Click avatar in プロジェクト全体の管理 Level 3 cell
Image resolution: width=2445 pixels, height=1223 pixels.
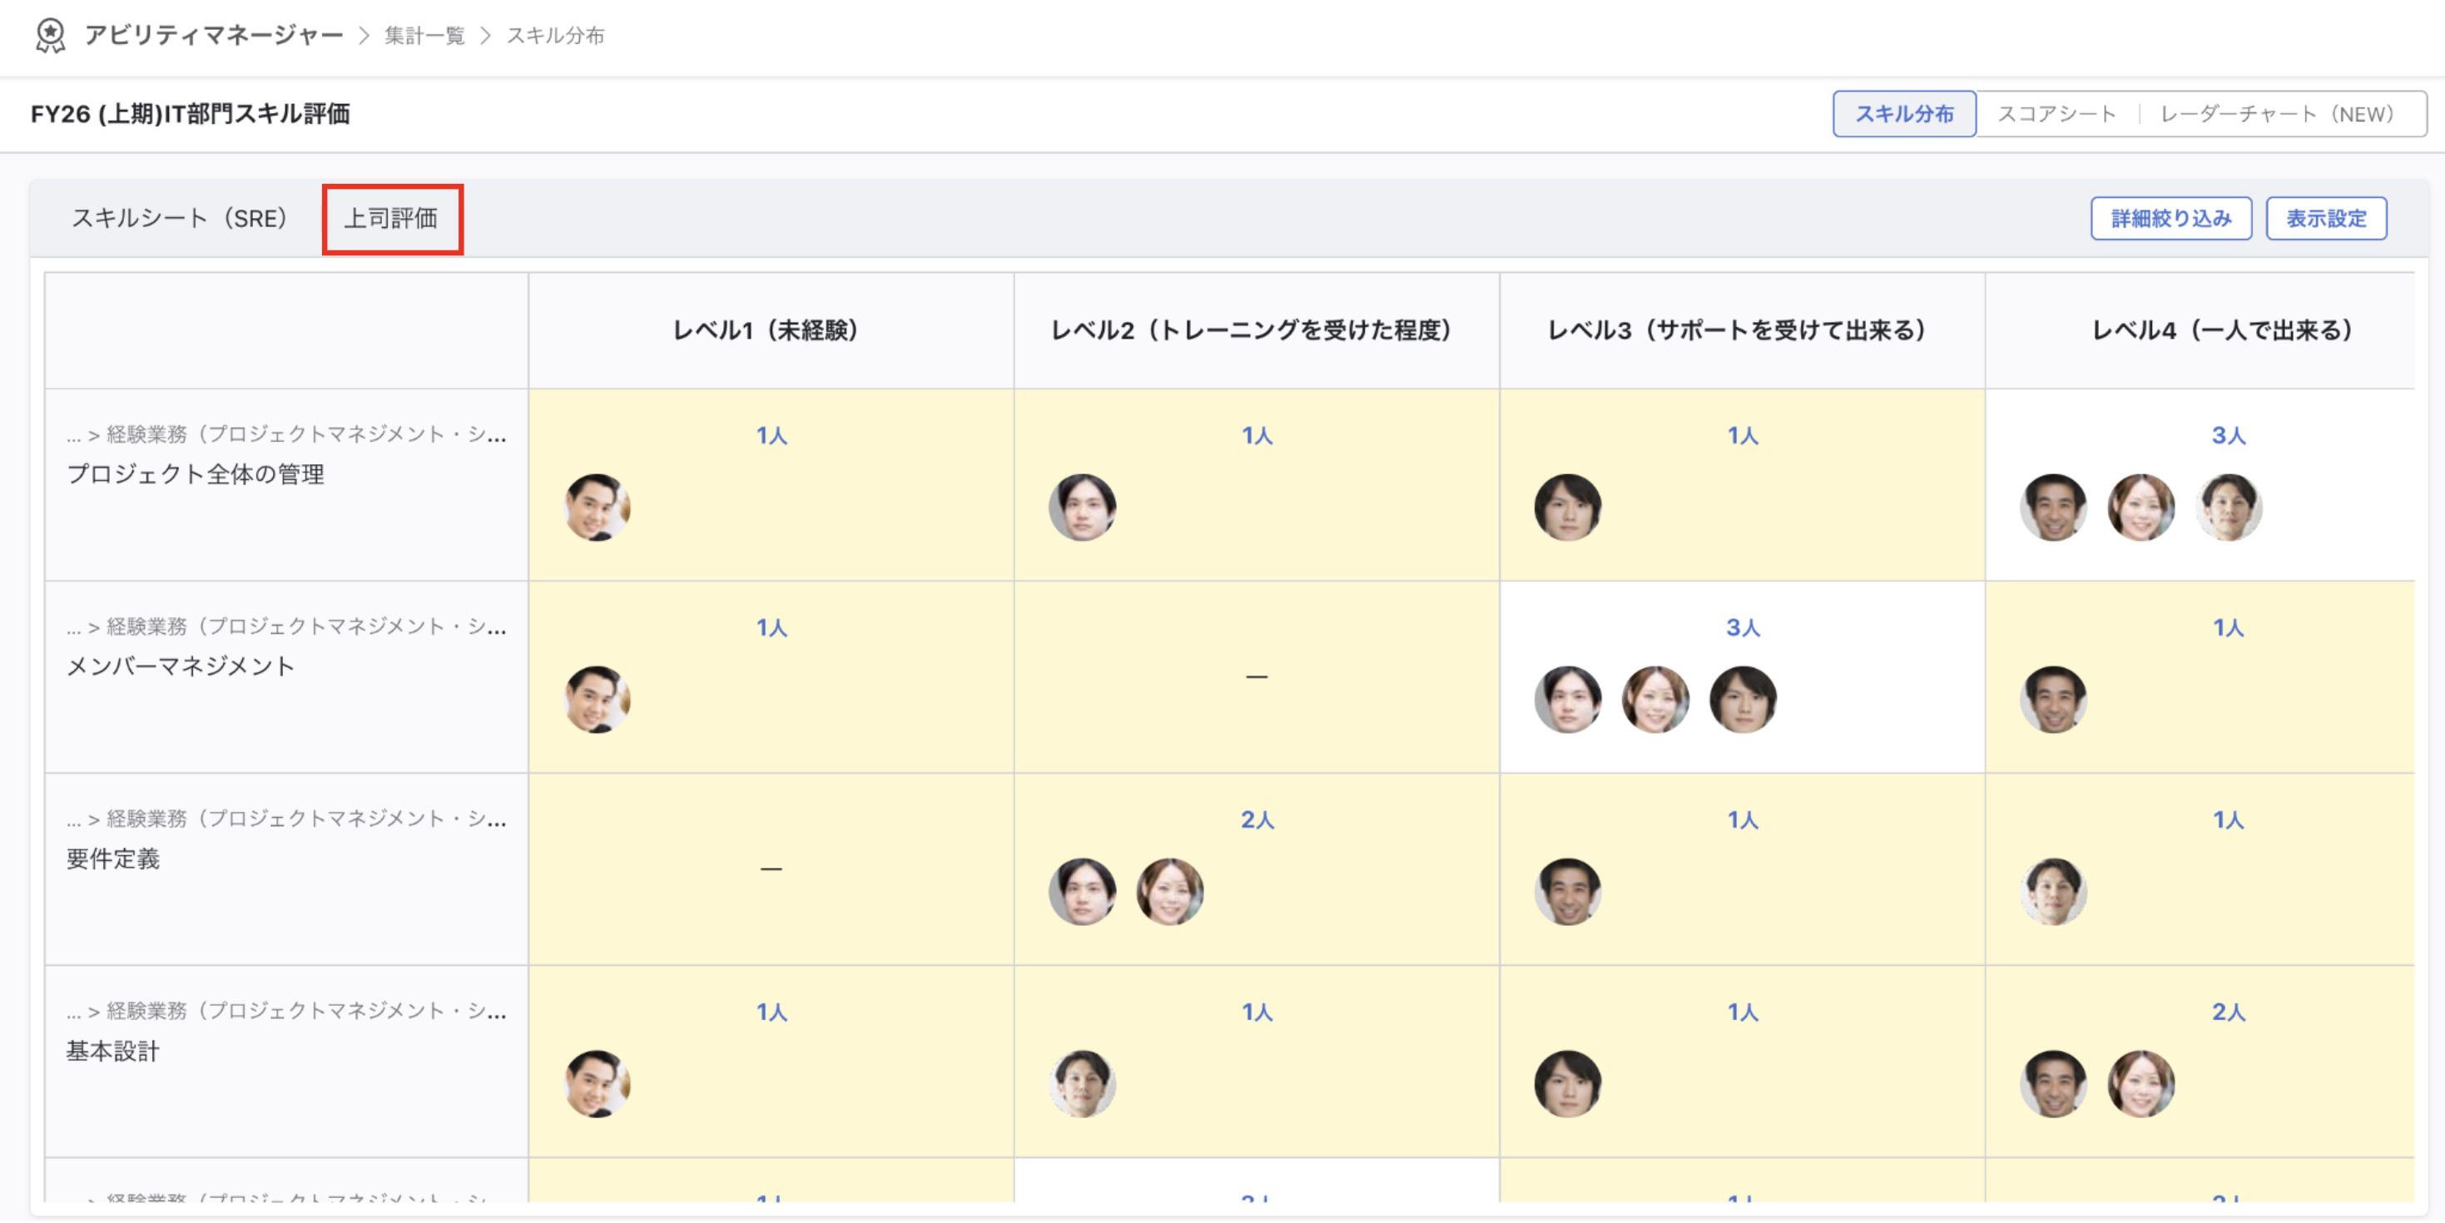click(x=1568, y=508)
